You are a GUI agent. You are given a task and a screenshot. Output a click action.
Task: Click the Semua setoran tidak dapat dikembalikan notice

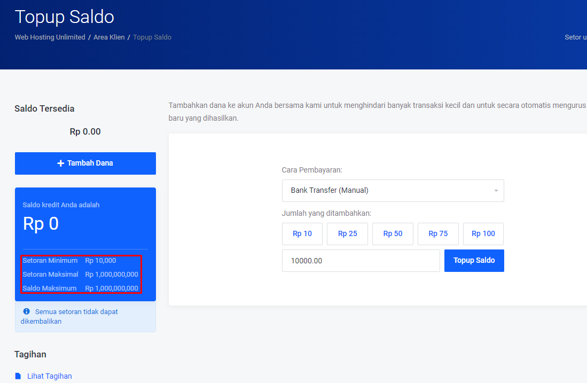click(76, 311)
